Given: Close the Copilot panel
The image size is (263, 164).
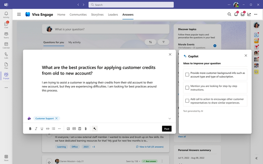Looking at the screenshot, I should coord(246,55).
